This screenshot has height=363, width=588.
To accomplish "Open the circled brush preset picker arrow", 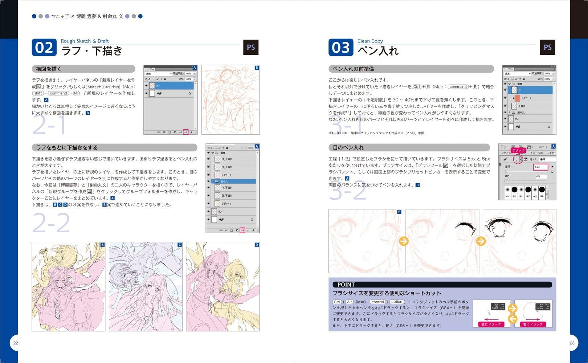I will point(520,159).
